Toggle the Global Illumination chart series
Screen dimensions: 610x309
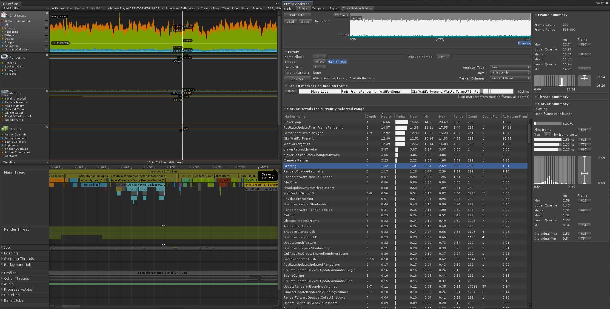[18, 21]
